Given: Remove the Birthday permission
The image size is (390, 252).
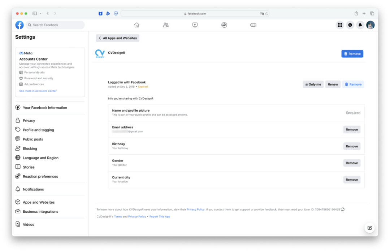Looking at the screenshot, I should pos(352,146).
